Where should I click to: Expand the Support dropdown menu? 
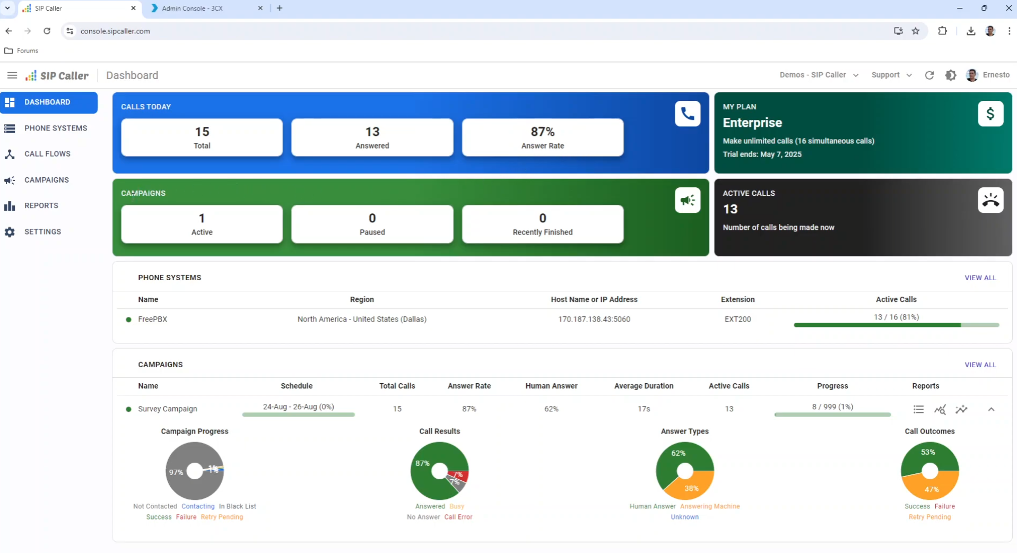tap(891, 75)
